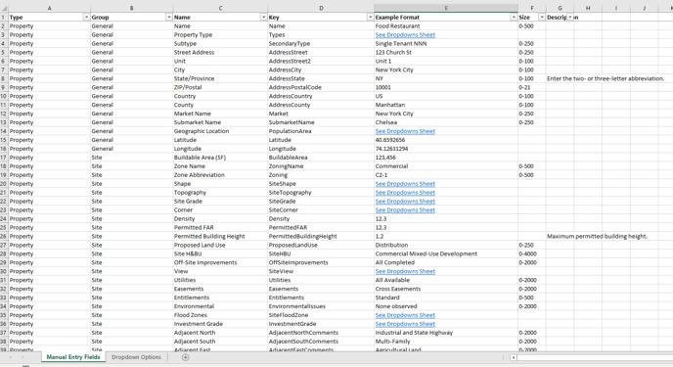Select column D header
The height and width of the screenshot is (367, 673).
[x=321, y=8]
